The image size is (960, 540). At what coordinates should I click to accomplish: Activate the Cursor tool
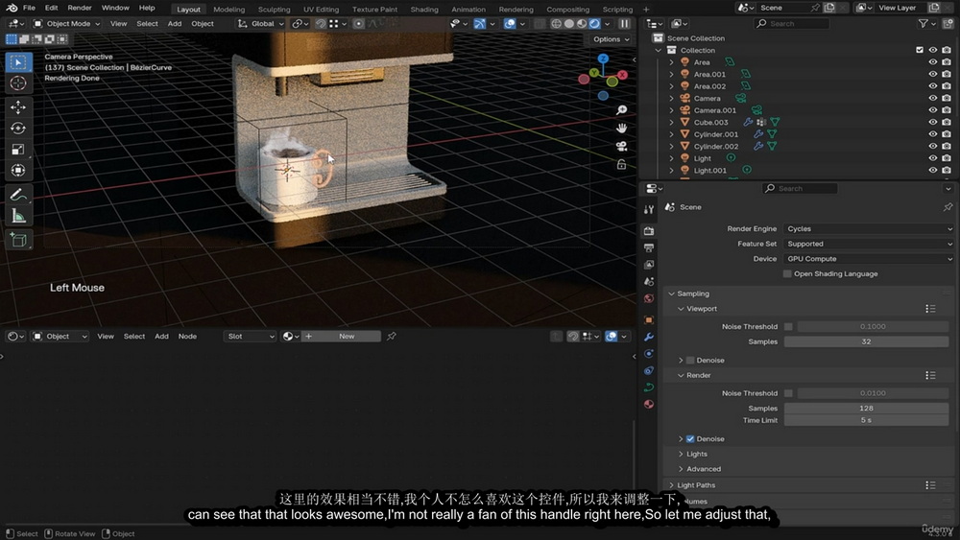pyautogui.click(x=18, y=83)
